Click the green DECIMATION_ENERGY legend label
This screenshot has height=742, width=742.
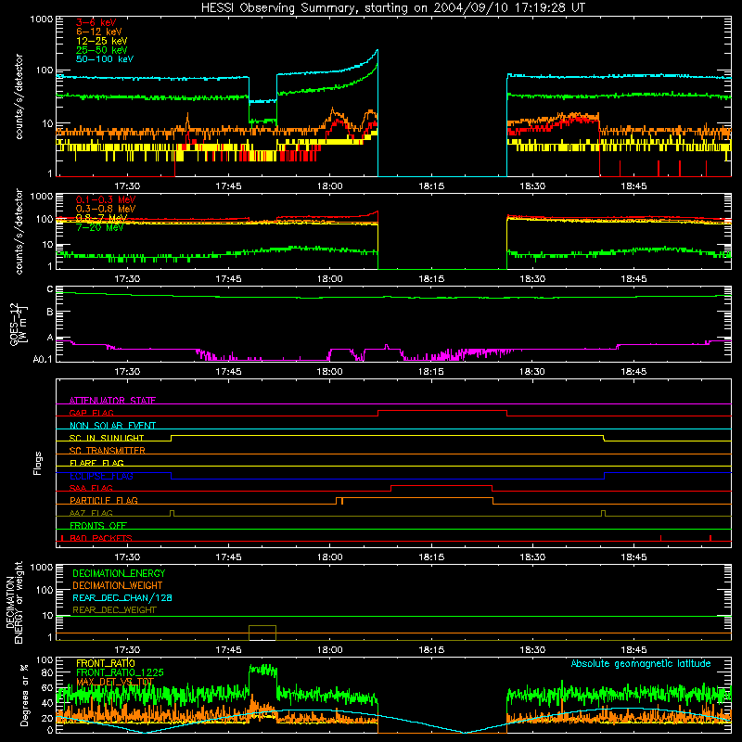click(119, 573)
